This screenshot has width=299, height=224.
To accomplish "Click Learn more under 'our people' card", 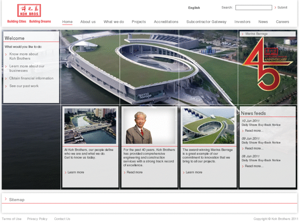I will [x=76, y=172].
